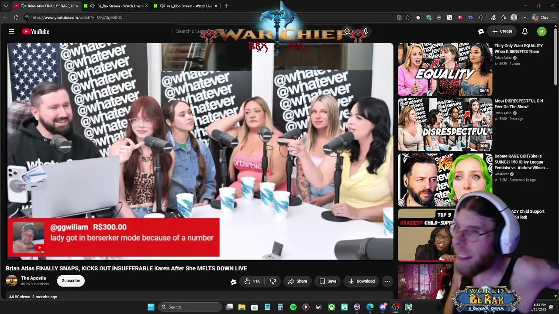Open the Windows Start menu
The width and height of the screenshot is (559, 314).
[151, 307]
